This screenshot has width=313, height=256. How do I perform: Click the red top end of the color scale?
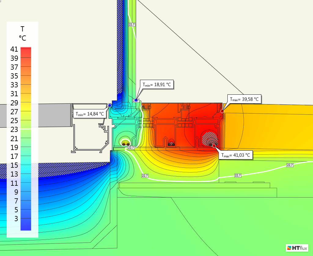click(26, 49)
